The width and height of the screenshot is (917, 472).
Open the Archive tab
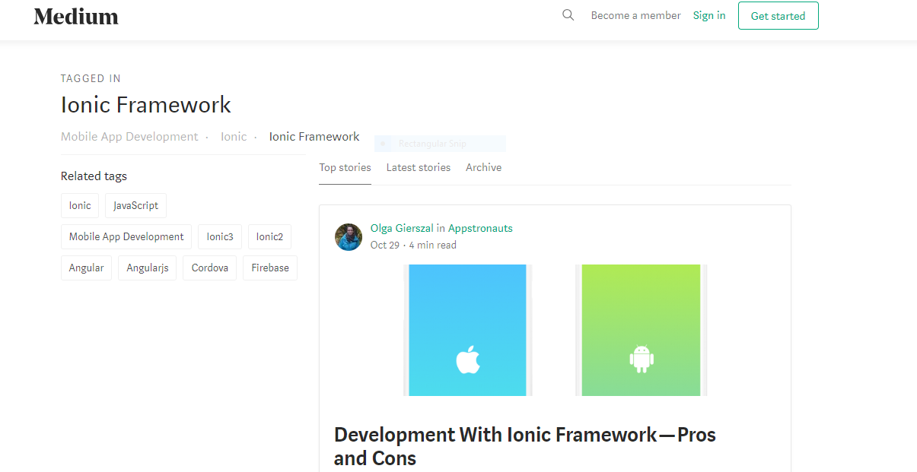click(483, 167)
